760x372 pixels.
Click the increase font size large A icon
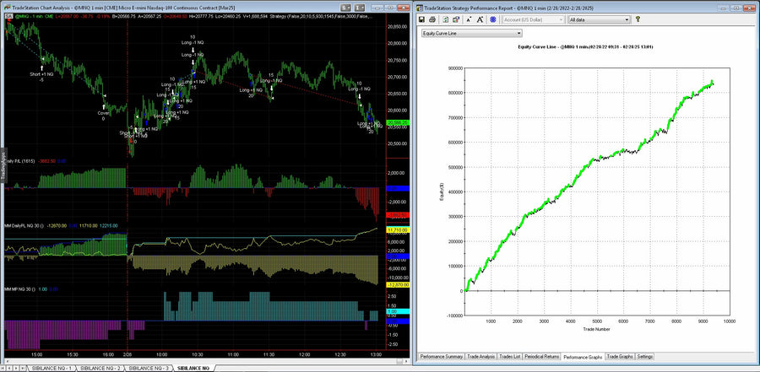(x=480, y=19)
